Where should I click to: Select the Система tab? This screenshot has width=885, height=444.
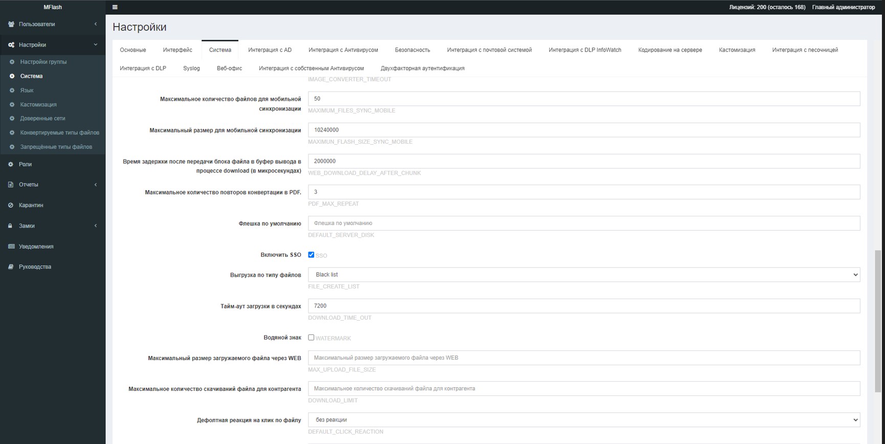220,50
